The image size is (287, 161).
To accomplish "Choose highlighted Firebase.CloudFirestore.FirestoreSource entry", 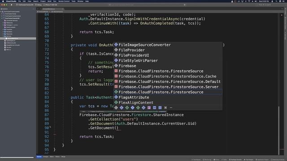I will (168, 92).
